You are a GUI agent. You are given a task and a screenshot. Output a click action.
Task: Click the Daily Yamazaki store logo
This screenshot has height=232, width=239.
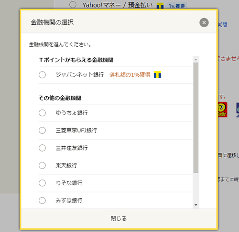click(222, 110)
